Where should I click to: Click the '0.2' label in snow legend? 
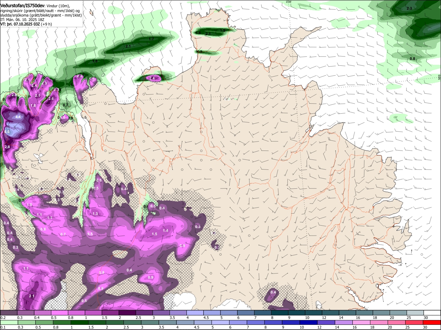(3, 317)
